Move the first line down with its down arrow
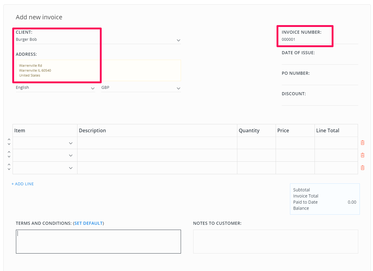Viewport: 373px width, 271px height. pyautogui.click(x=9, y=144)
